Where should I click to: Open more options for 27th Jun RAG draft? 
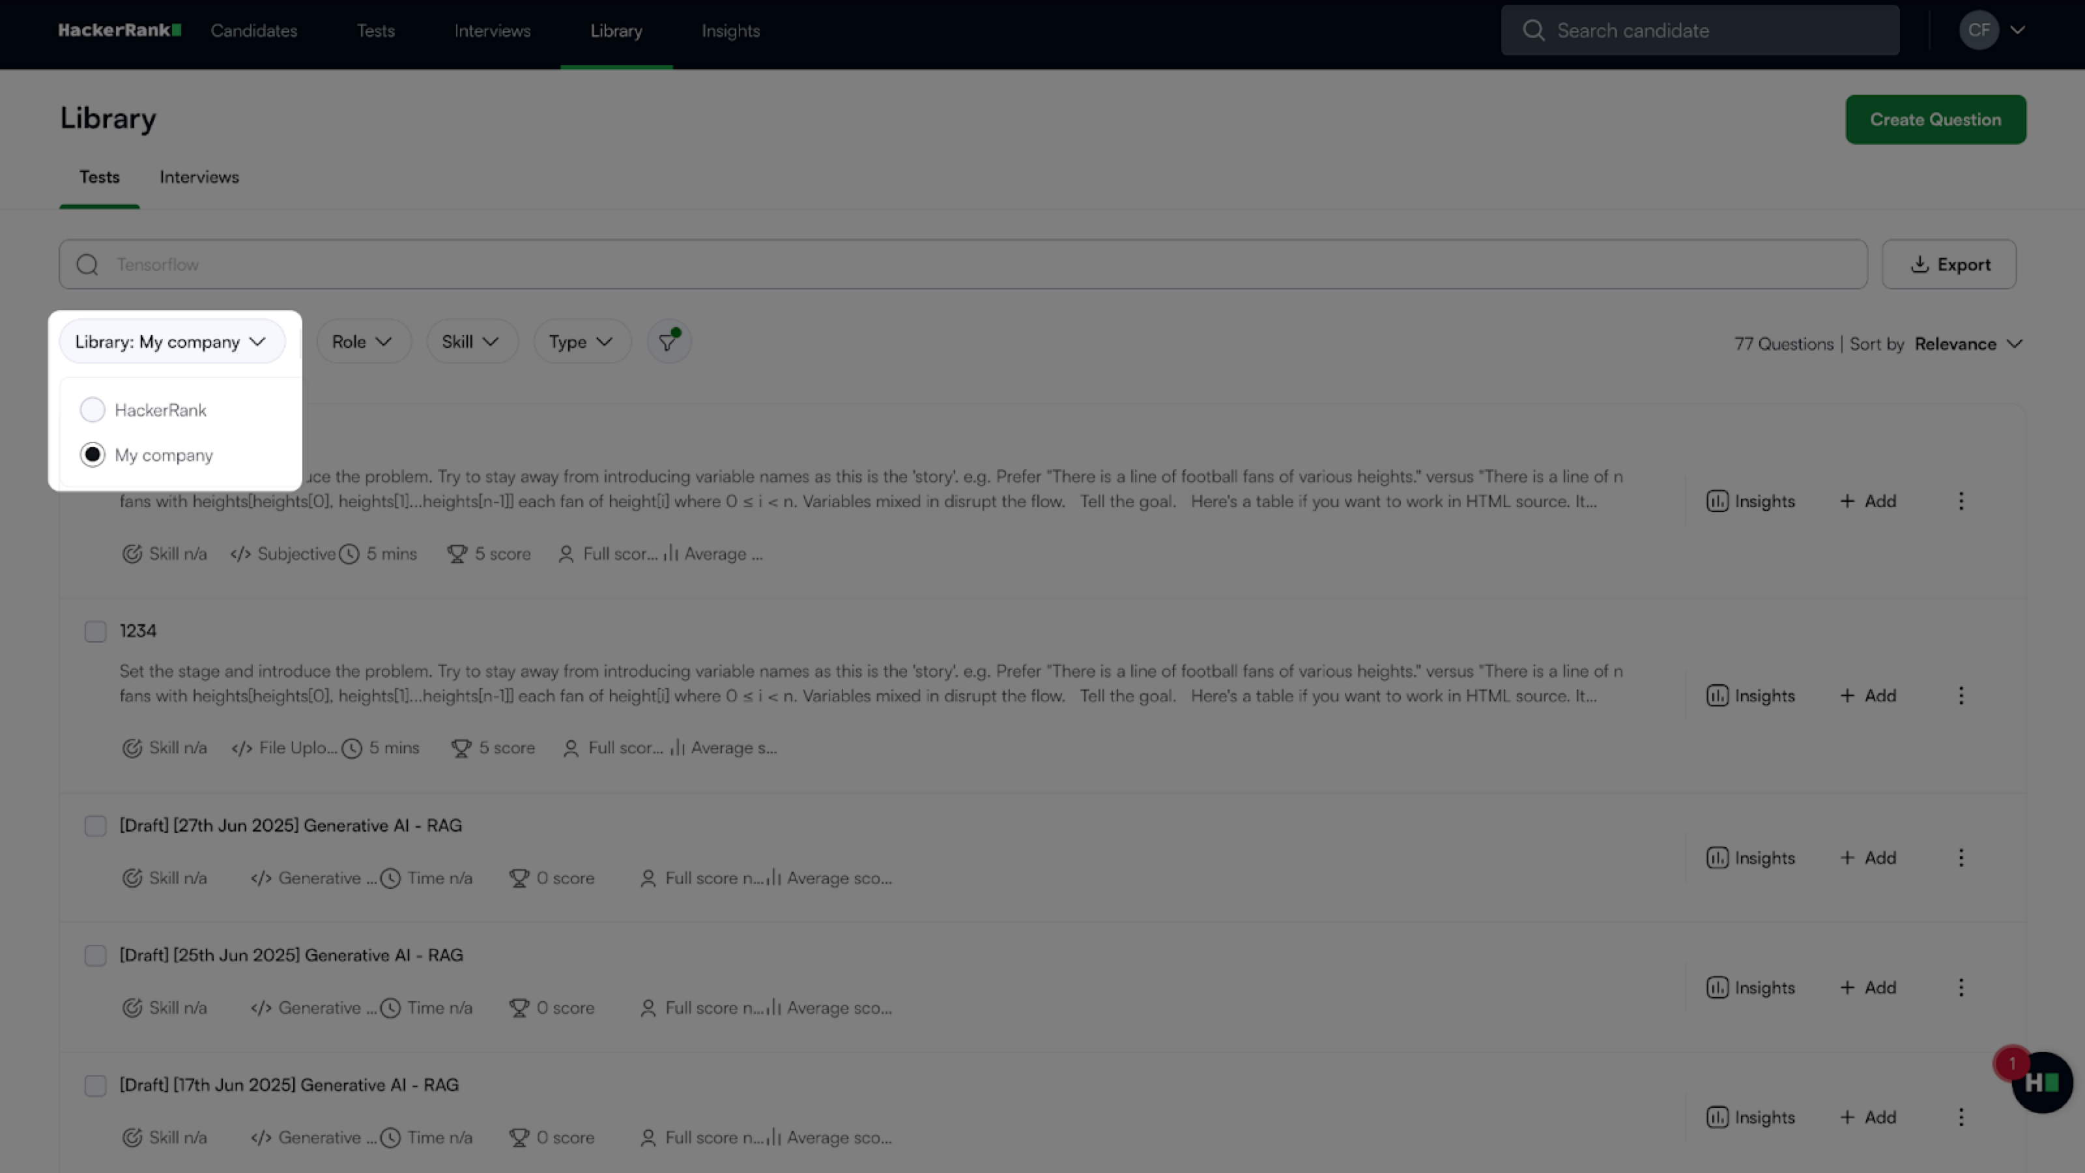pos(1961,858)
